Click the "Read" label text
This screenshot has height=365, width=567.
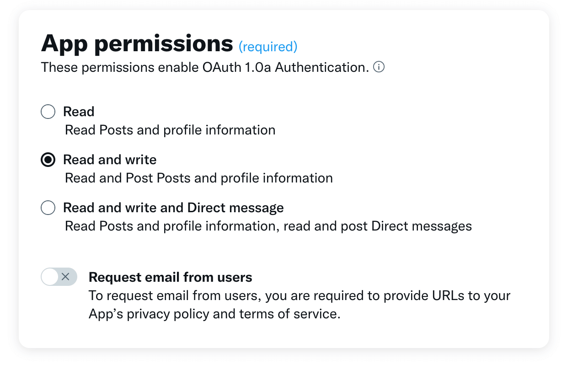coord(78,111)
